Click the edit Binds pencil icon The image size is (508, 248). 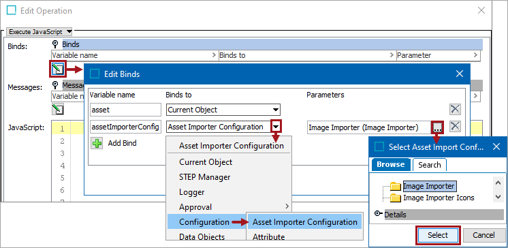[x=57, y=69]
